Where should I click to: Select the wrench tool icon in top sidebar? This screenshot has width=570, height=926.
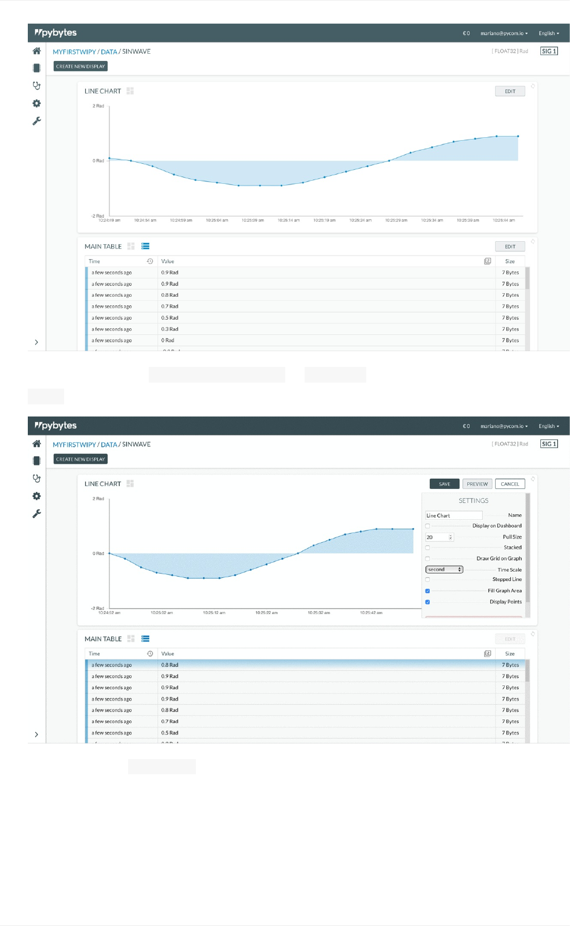coord(37,121)
